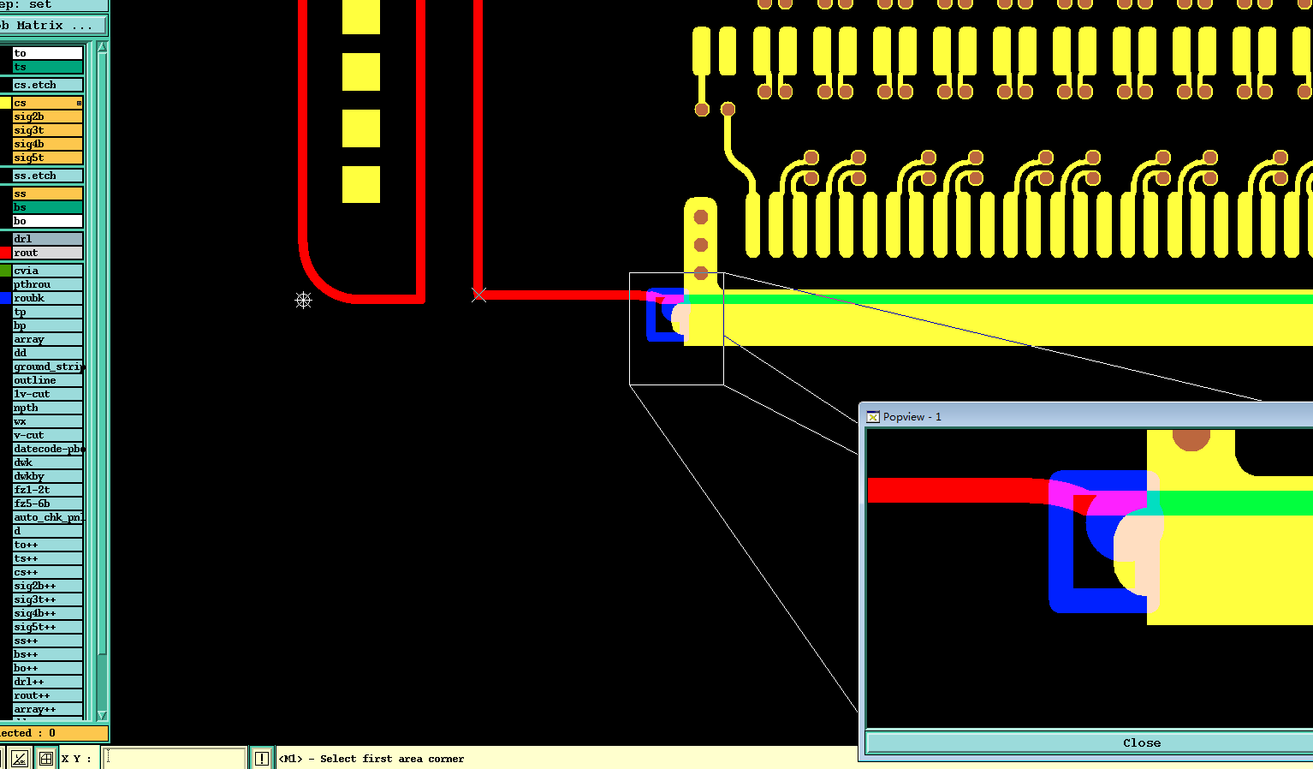Open the Job Matrix button
Viewport: 1313px width, 769px height.
coord(53,26)
